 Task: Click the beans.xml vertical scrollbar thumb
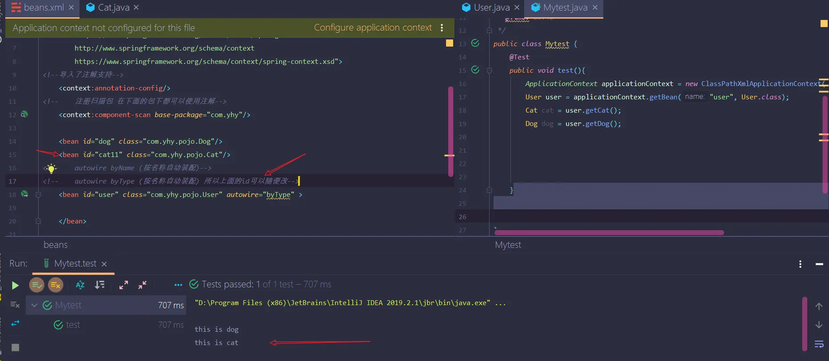450,132
